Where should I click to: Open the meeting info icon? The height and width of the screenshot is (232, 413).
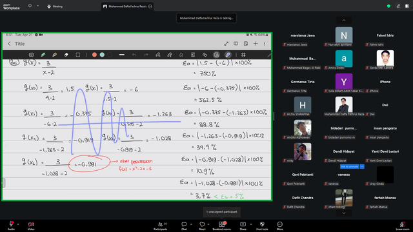pyautogui.click(x=30, y=6)
